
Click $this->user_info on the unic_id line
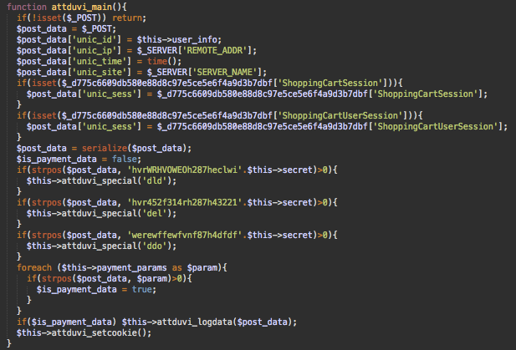pos(176,39)
